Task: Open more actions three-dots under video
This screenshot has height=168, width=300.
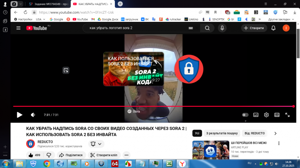Action: pyautogui.click(x=127, y=155)
